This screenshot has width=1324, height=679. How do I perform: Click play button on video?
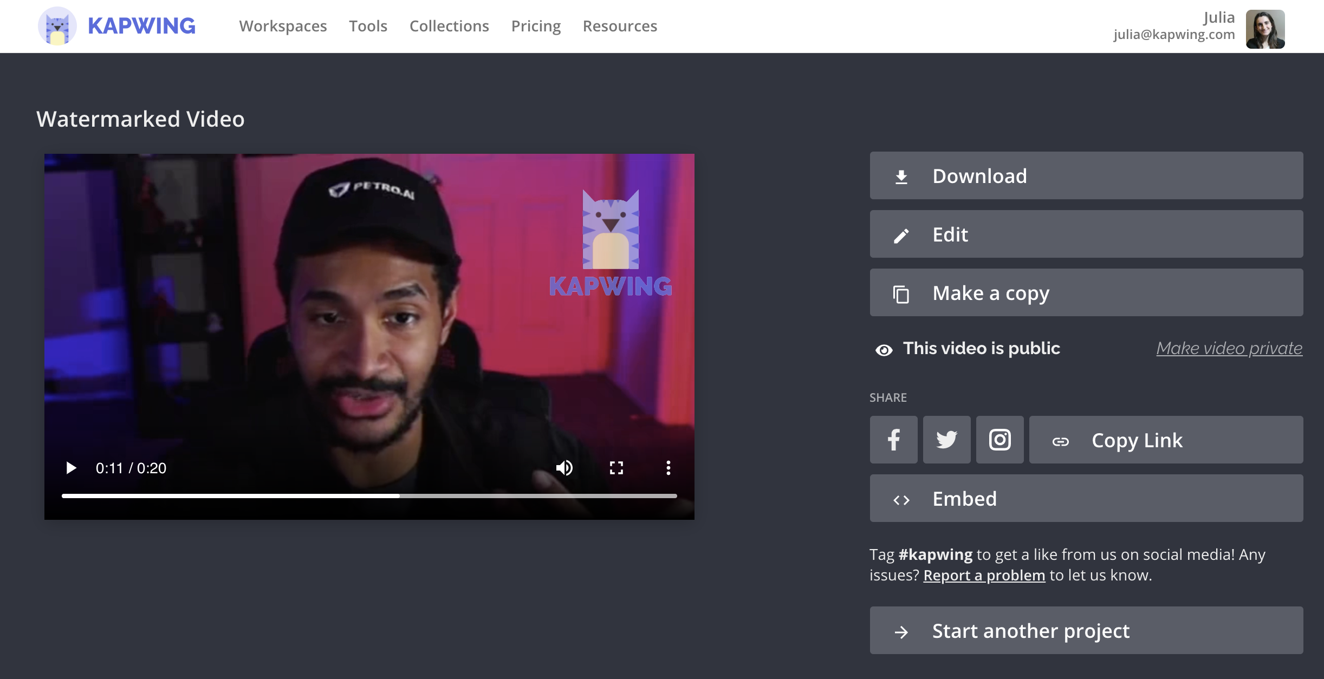tap(70, 468)
